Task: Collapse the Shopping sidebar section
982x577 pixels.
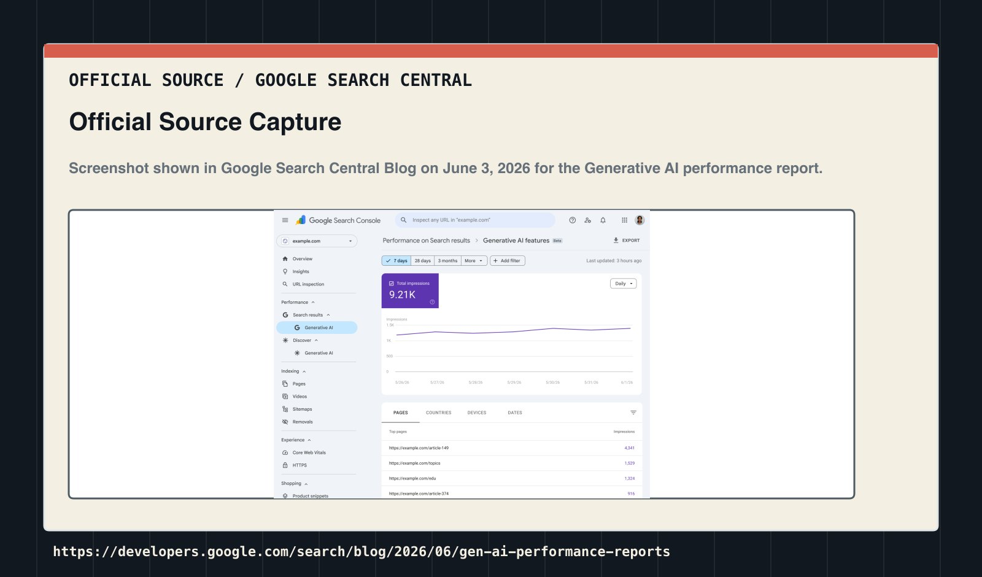Action: pos(306,484)
